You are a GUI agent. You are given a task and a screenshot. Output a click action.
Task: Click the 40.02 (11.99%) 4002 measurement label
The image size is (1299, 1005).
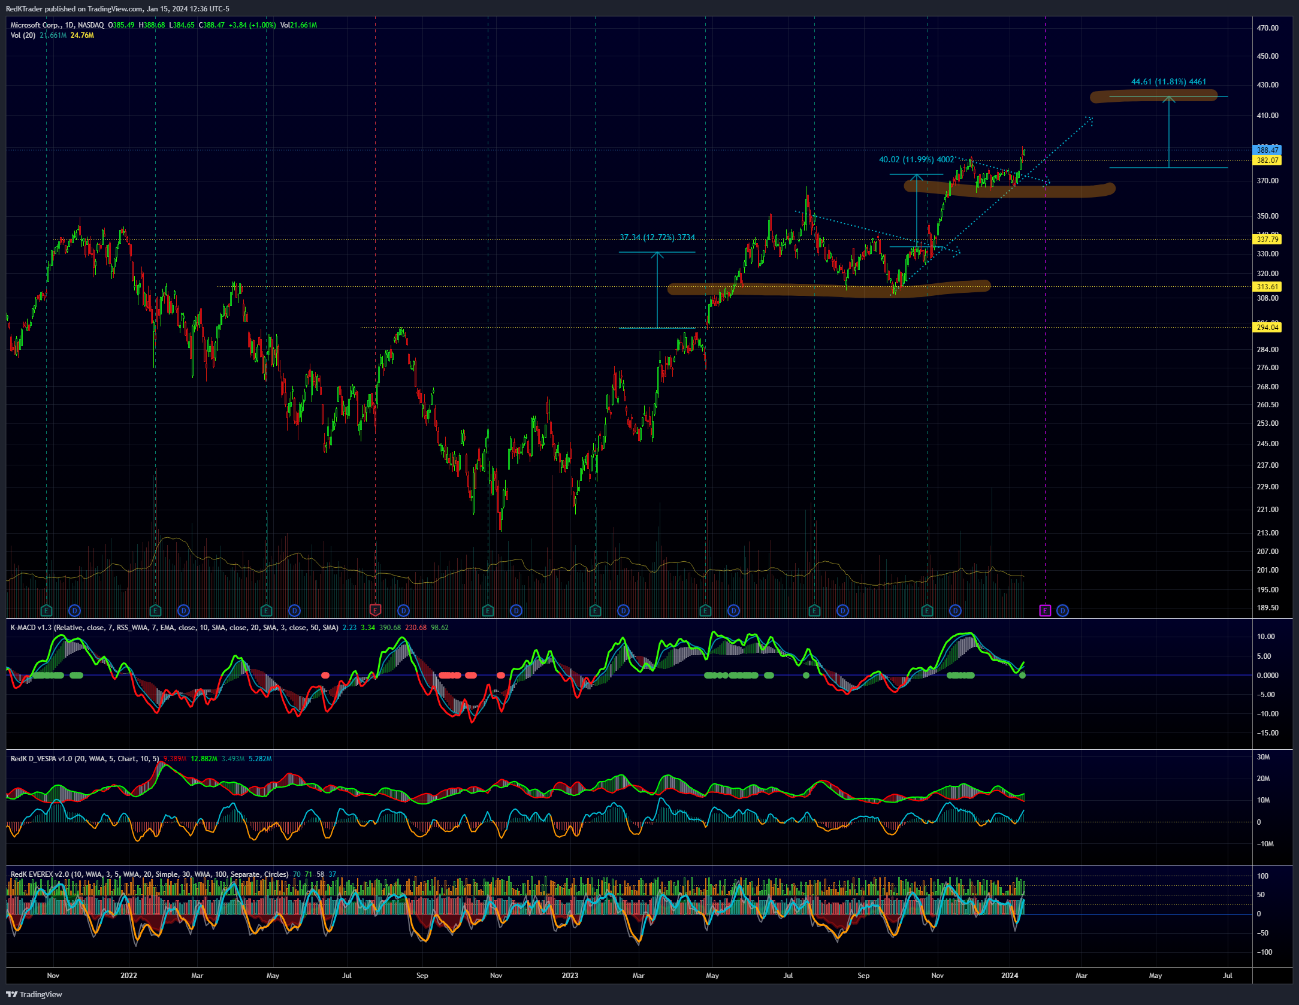(916, 159)
